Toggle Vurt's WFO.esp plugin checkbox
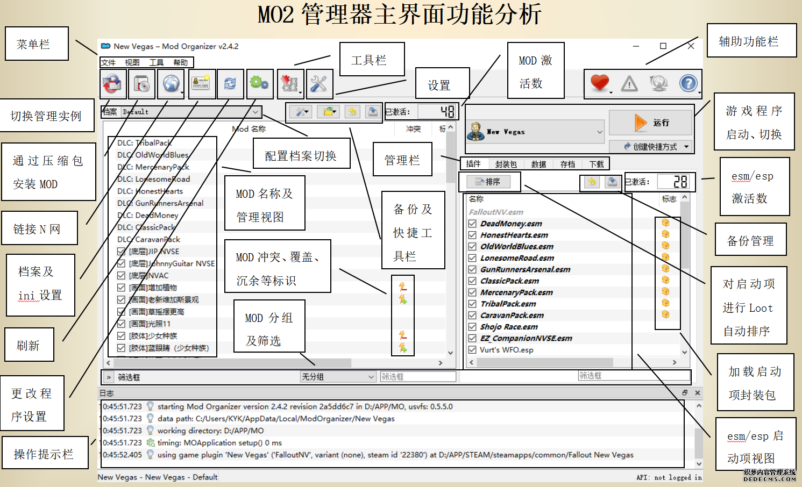Image resolution: width=802 pixels, height=487 pixels. [472, 350]
